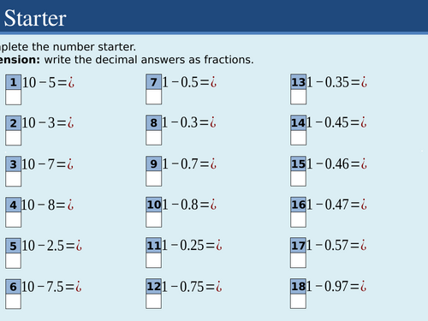Click the blue number 9 label

point(154,163)
